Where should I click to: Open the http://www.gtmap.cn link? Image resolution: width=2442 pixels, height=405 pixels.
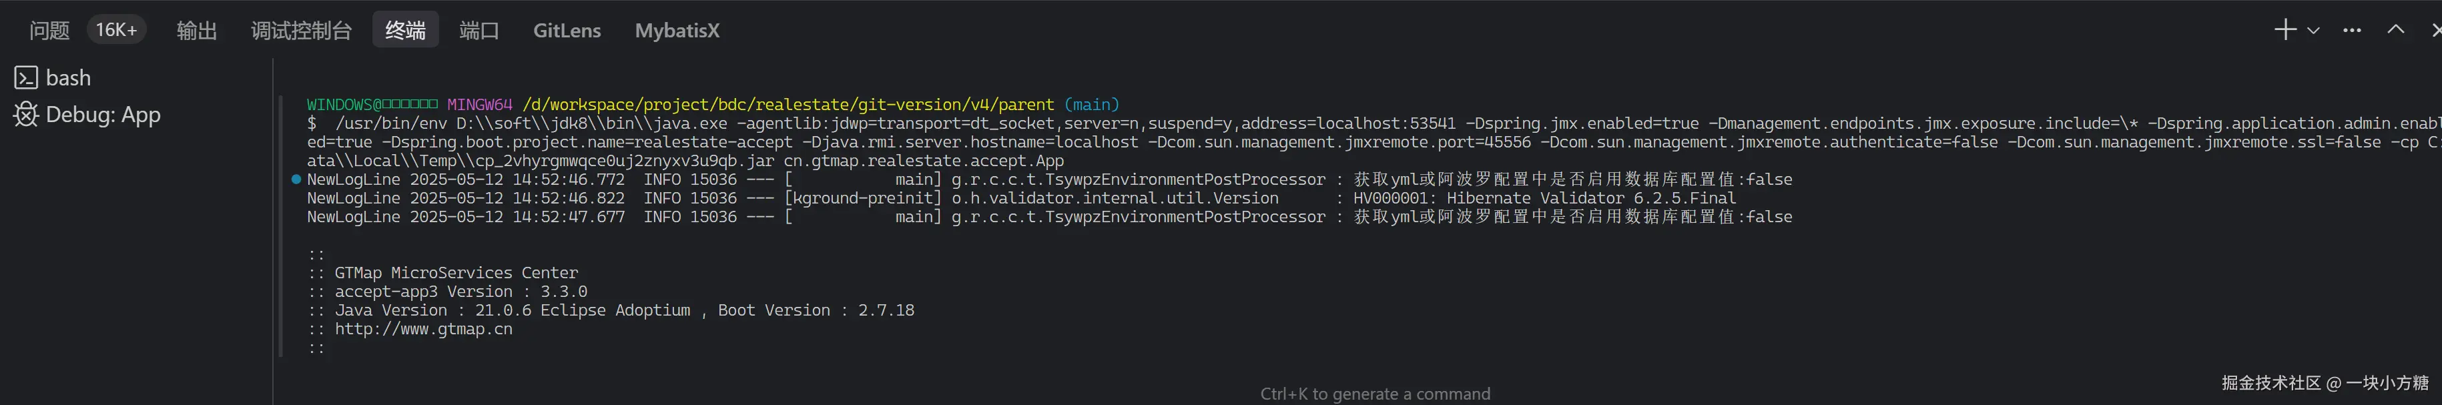pos(423,329)
